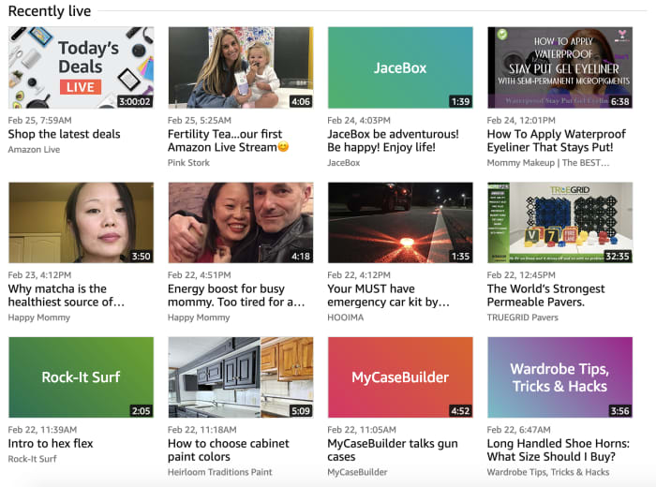Play the Stay Put Gel Eyeliner thumbnail
This screenshot has width=656, height=487.
(559, 67)
